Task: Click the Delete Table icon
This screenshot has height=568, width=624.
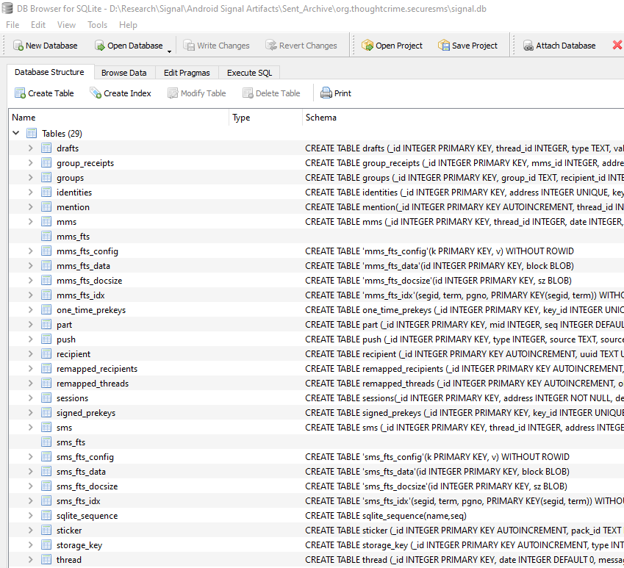Action: coord(248,93)
